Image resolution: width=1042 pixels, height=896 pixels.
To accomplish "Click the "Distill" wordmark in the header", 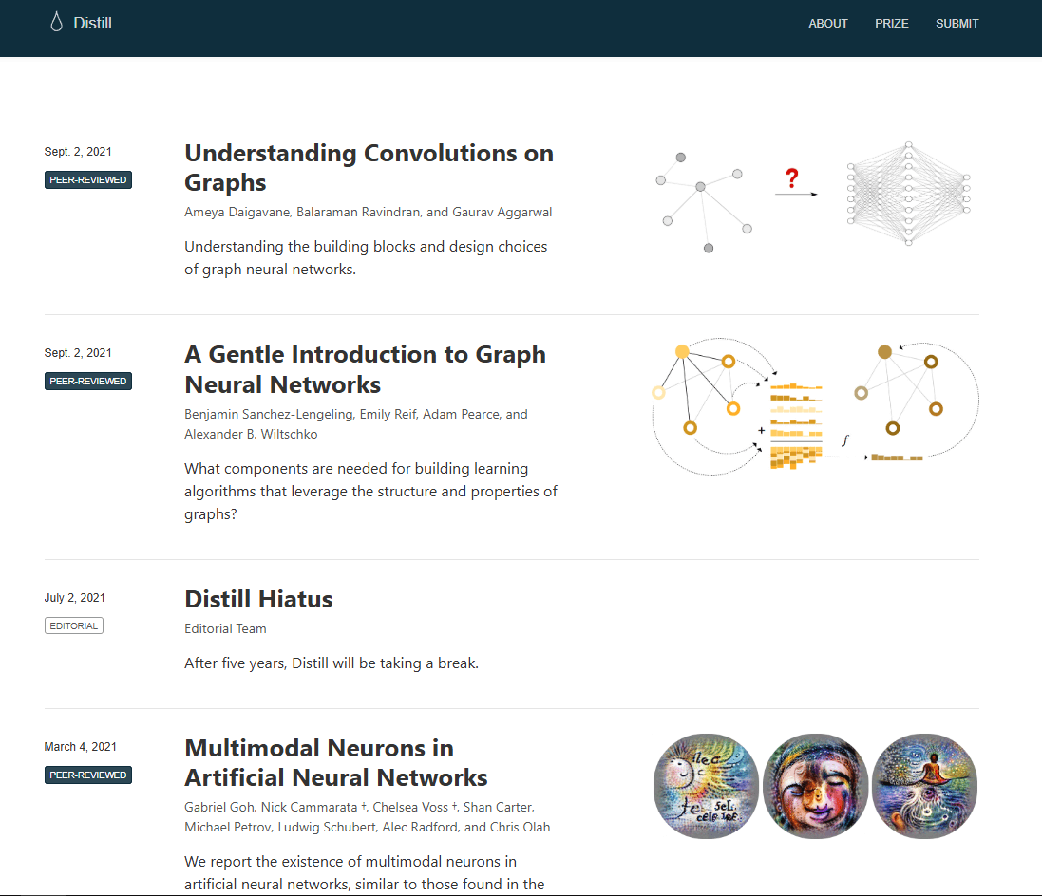I will coord(93,22).
